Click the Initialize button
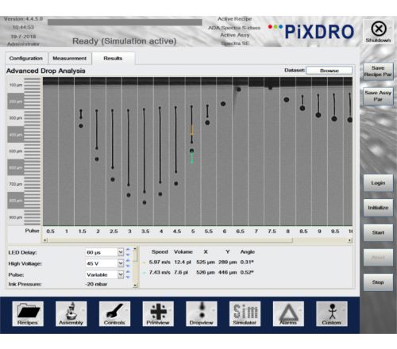 378,208
